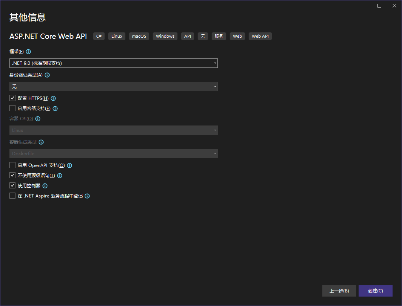402x306 pixels.
Task: Uncheck the 使用控制器 checkbox
Action: pyautogui.click(x=12, y=185)
